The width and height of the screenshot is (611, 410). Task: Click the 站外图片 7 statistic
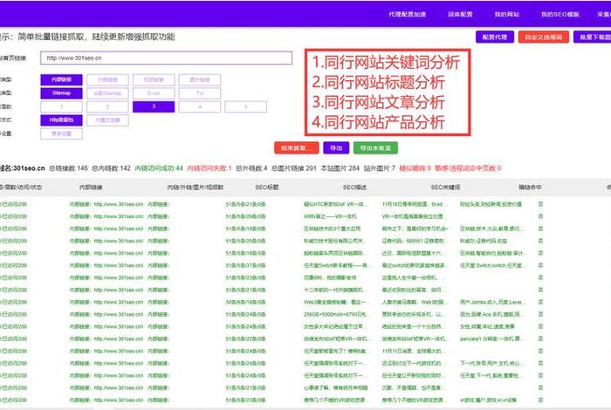click(379, 168)
